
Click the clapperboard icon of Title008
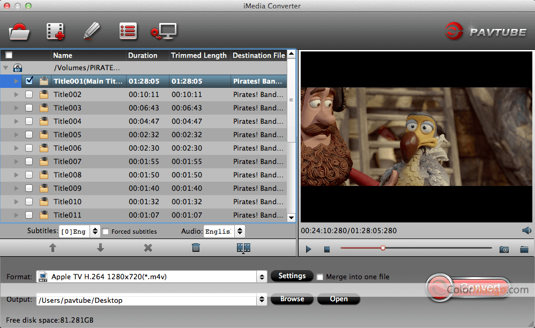pyautogui.click(x=43, y=175)
